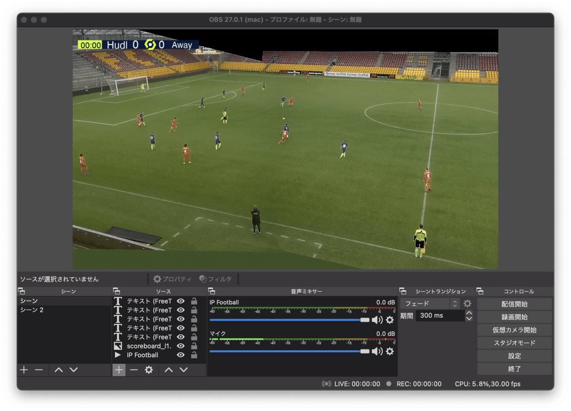This screenshot has height=411, width=571.
Task: Select the topmost テキスト (FreeT source row
Action: pyautogui.click(x=159, y=301)
